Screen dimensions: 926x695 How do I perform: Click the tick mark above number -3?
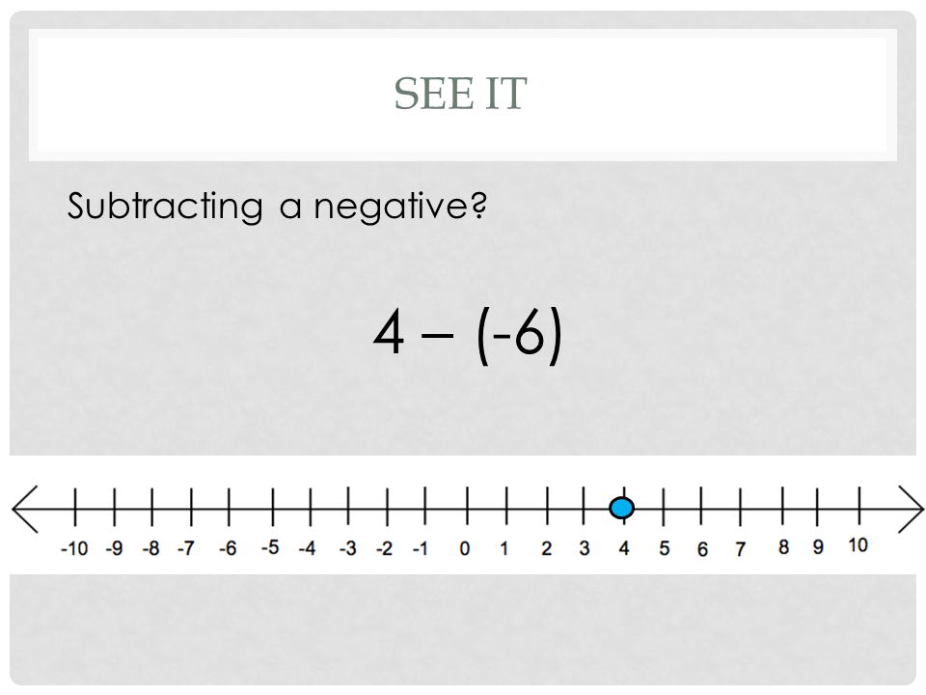[x=348, y=506]
